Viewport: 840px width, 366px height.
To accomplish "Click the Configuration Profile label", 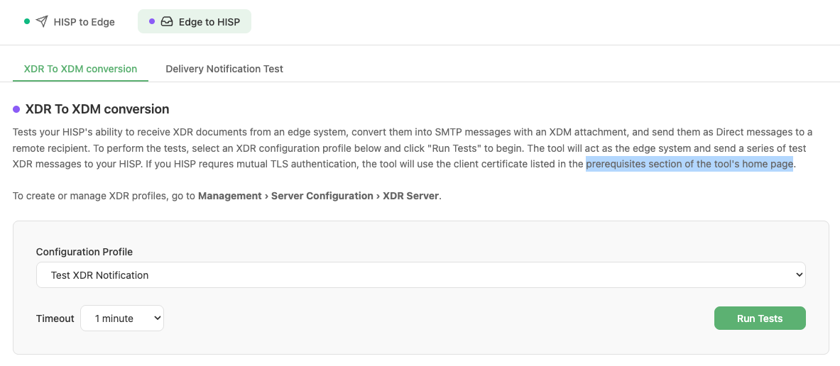I will [x=84, y=252].
